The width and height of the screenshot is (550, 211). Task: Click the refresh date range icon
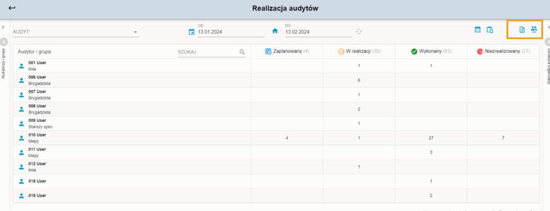[358, 31]
